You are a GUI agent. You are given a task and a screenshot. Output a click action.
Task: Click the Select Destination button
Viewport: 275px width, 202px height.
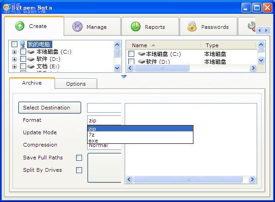[49, 108]
